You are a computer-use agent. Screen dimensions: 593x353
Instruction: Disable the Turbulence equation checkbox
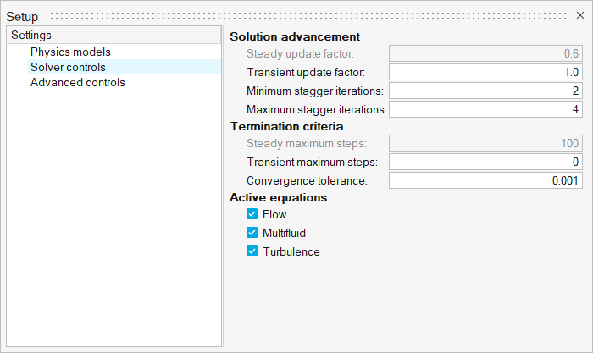(x=252, y=251)
